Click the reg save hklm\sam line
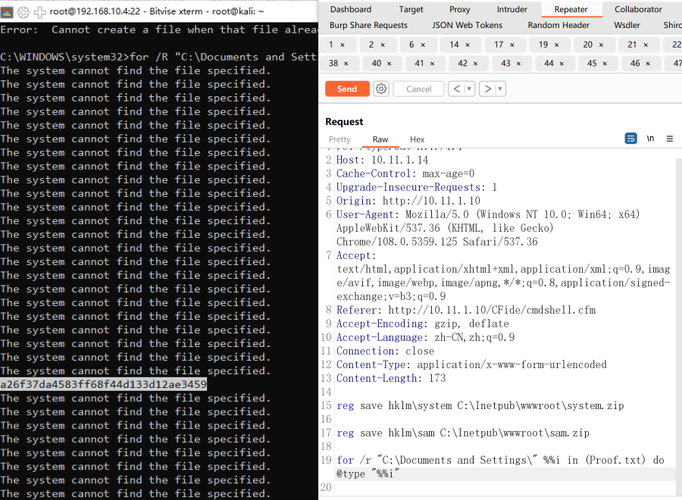 [x=463, y=433]
